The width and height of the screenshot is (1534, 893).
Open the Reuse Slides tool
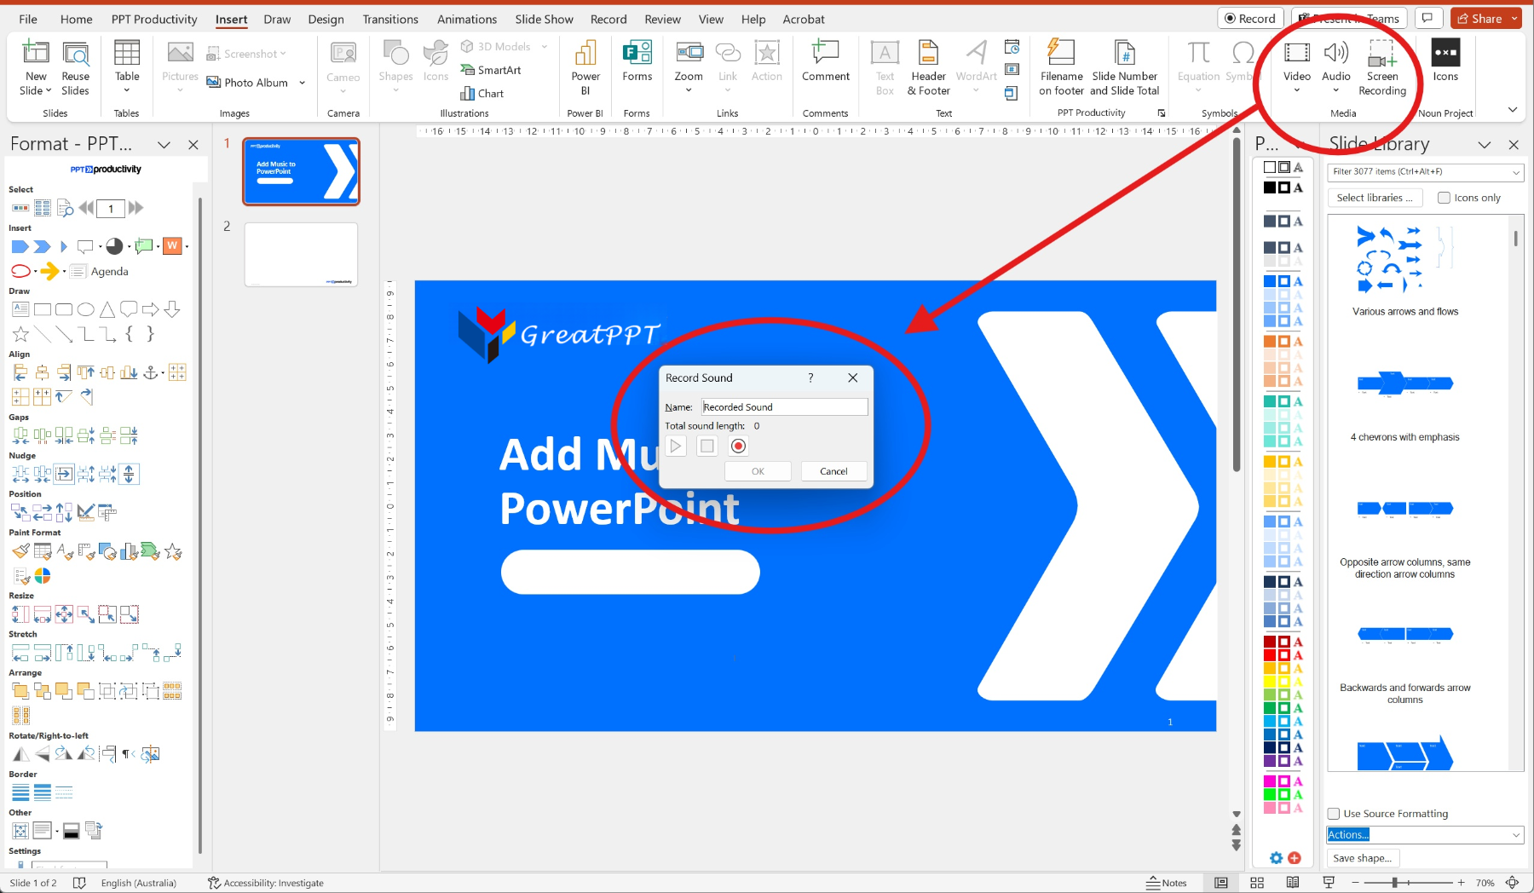click(x=75, y=68)
